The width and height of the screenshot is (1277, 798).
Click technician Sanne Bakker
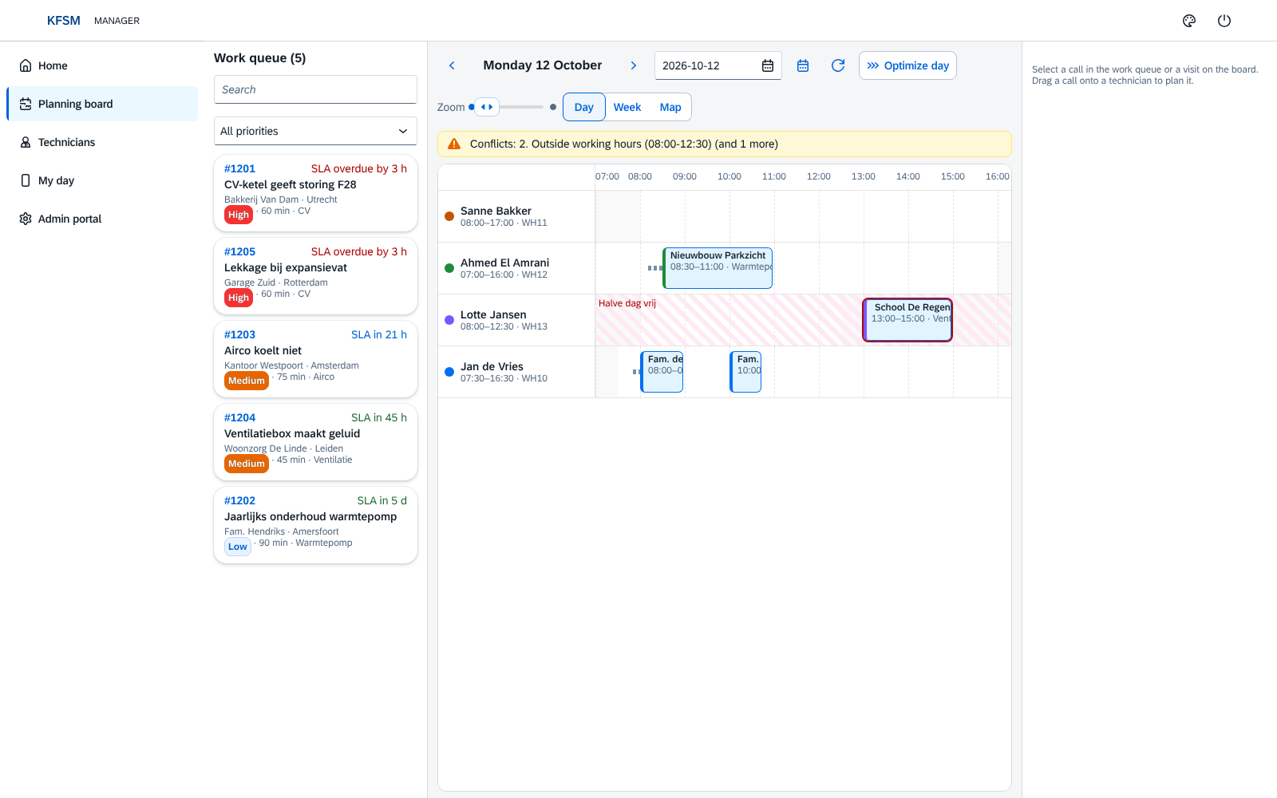click(516, 216)
